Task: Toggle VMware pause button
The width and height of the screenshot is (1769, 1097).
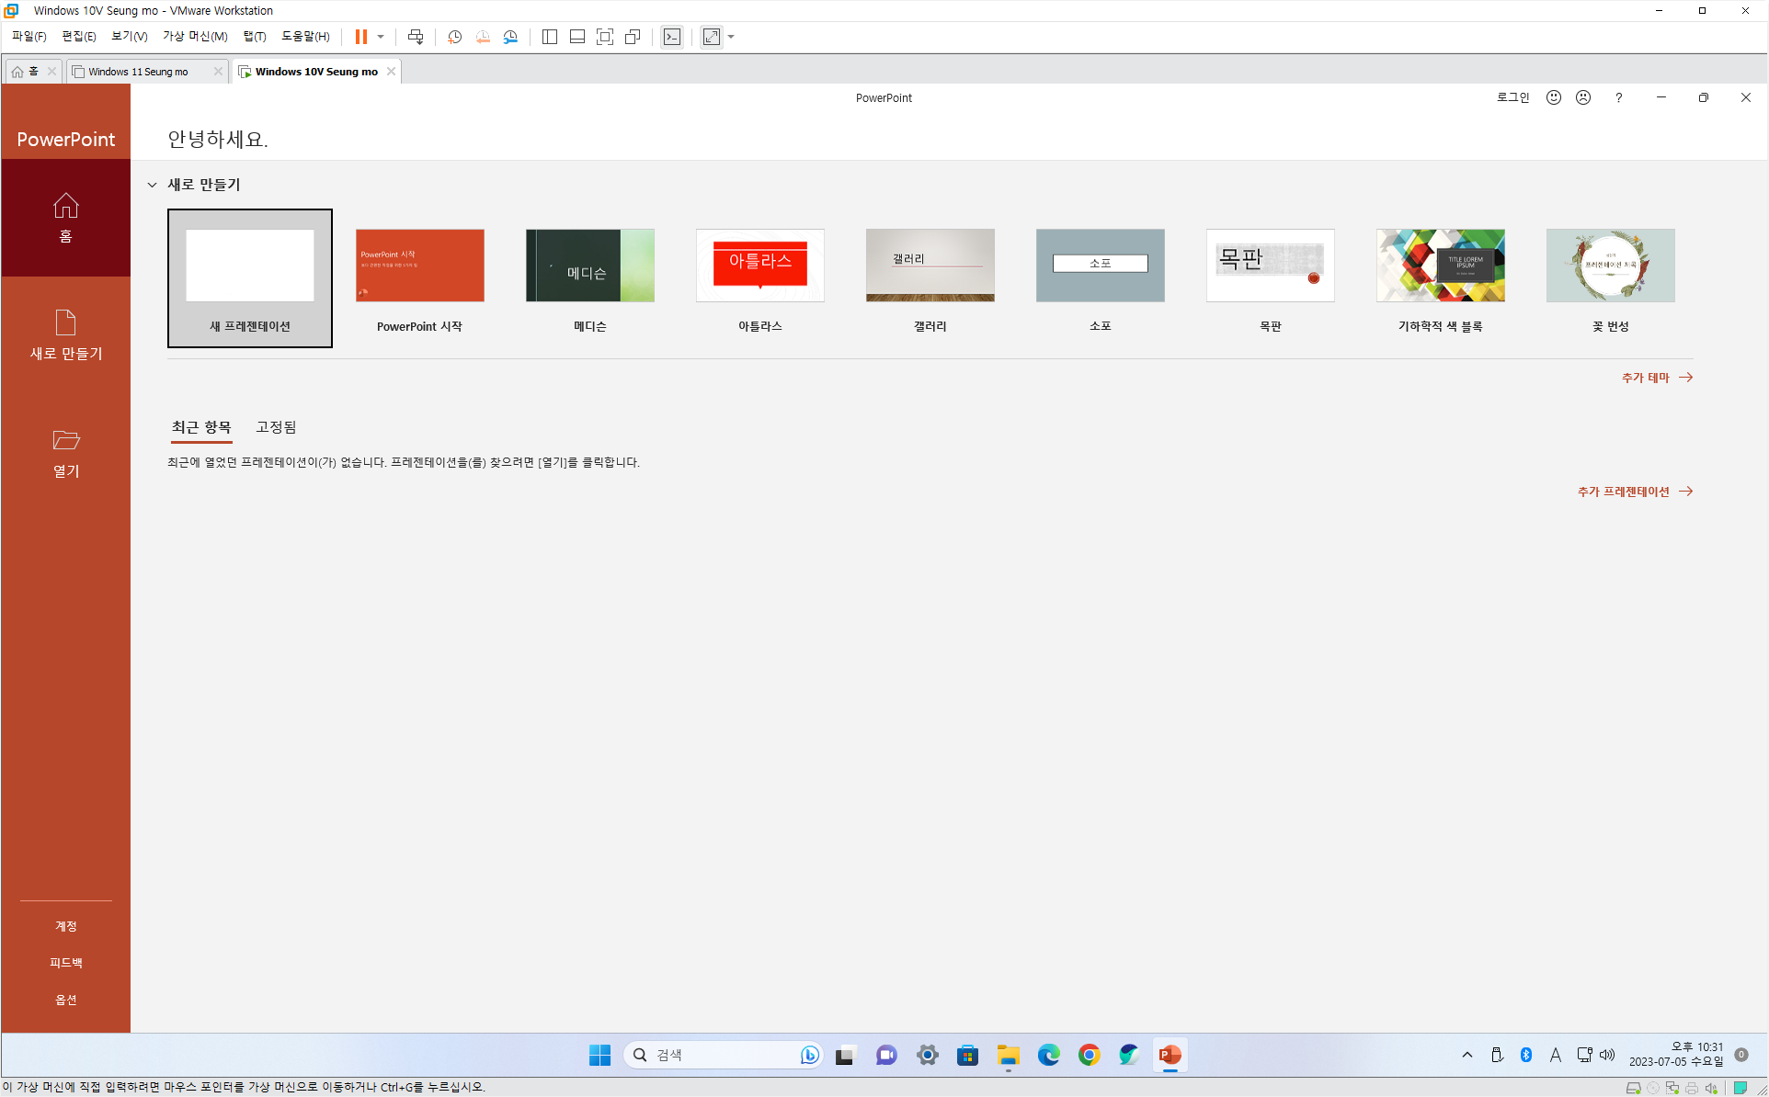Action: [x=361, y=37]
